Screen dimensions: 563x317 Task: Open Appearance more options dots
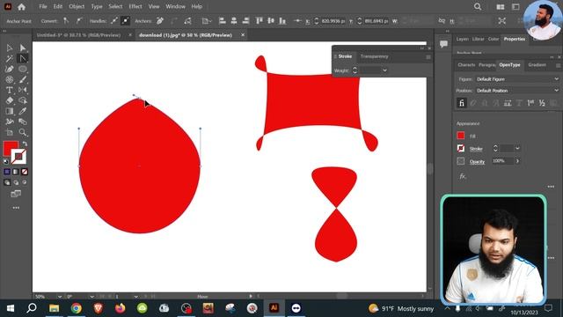[x=551, y=187]
